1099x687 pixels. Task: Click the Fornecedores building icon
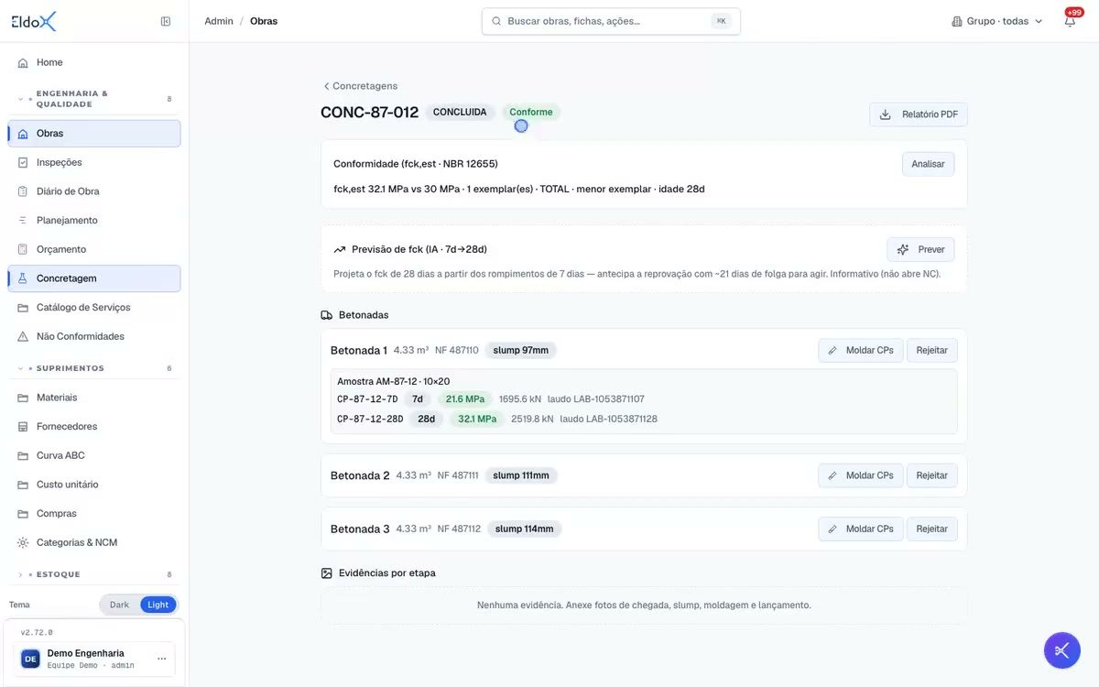[x=23, y=427]
